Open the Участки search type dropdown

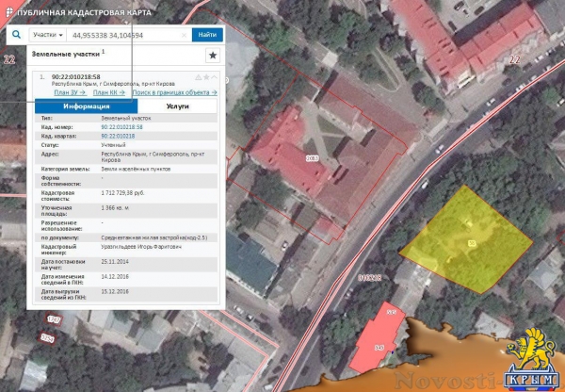pyautogui.click(x=47, y=35)
